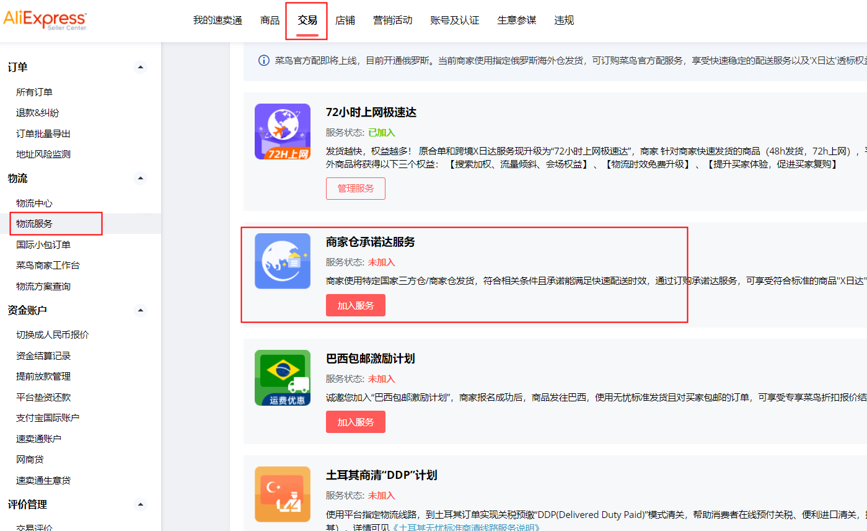Image resolution: width=867 pixels, height=531 pixels.
Task: Open the 店铺 top menu
Action: (345, 20)
